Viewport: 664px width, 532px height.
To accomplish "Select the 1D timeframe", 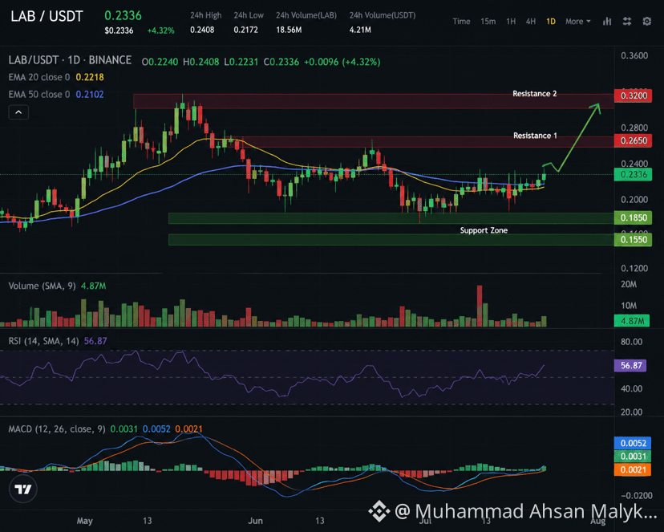I will 550,21.
